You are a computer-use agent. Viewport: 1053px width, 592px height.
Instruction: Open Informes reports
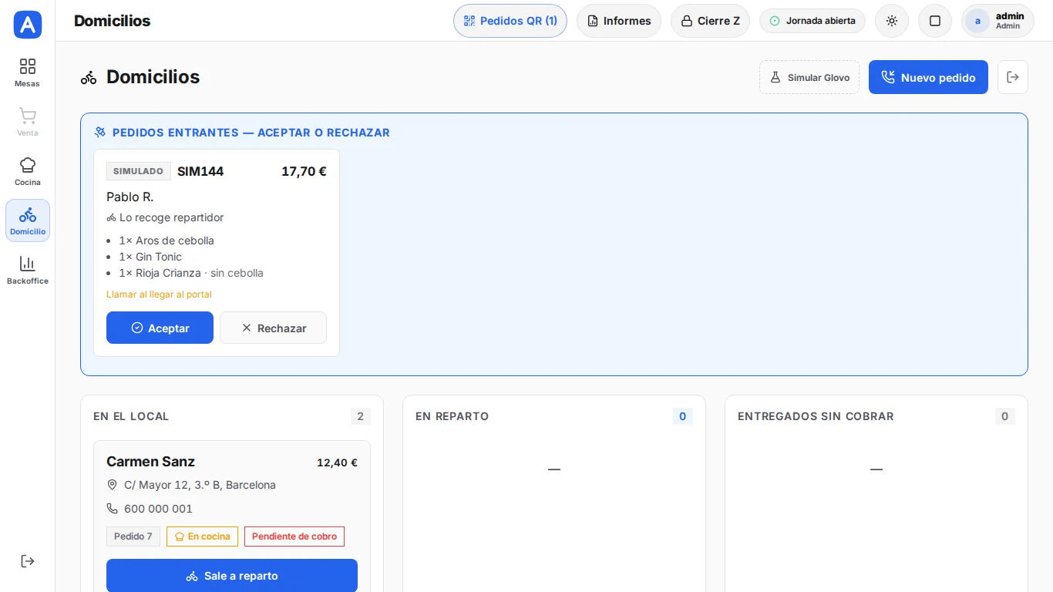[x=619, y=21]
